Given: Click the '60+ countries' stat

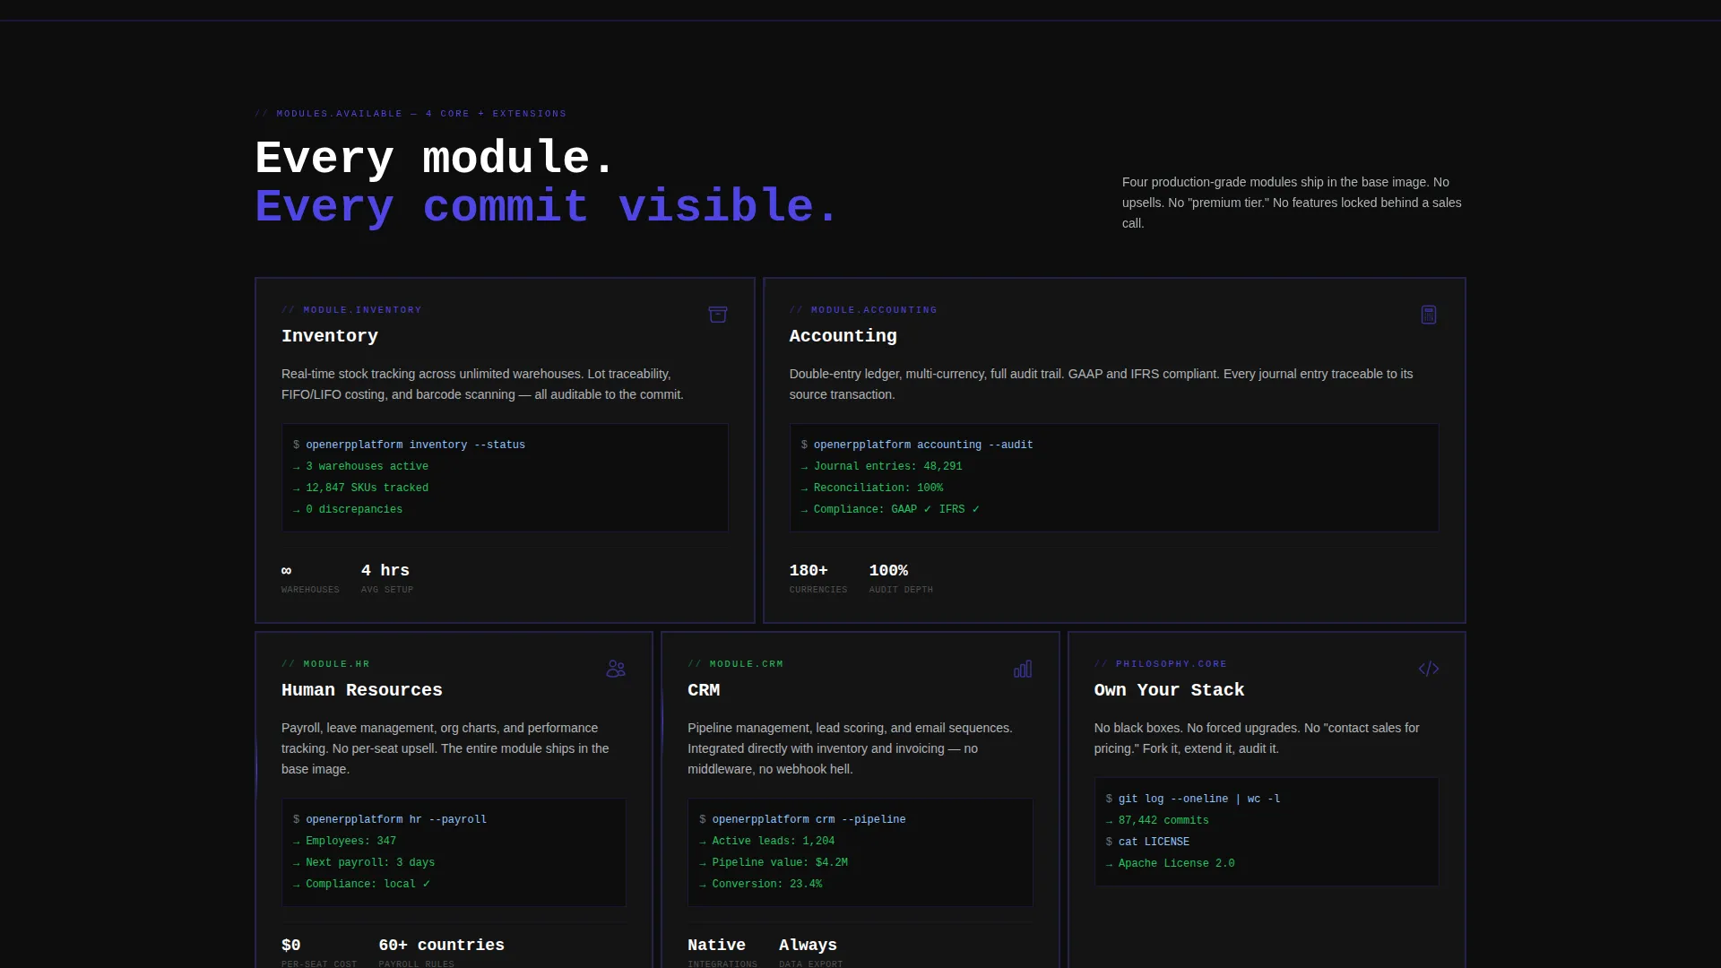Looking at the screenshot, I should pyautogui.click(x=441, y=953).
